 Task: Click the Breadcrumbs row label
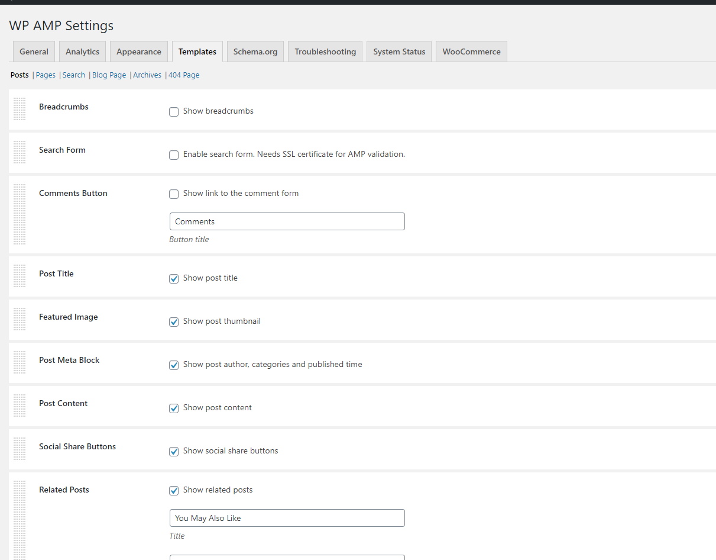pos(64,107)
